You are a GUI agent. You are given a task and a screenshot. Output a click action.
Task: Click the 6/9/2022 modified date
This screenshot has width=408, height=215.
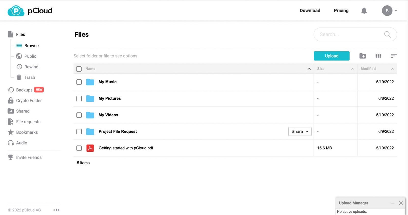(386, 132)
